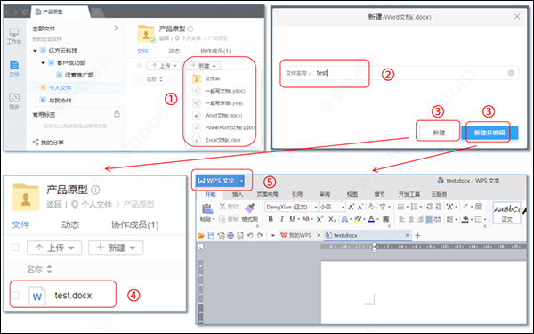This screenshot has height=334, width=534.
Task: Switch to 我的WPS document tab
Action: point(296,235)
